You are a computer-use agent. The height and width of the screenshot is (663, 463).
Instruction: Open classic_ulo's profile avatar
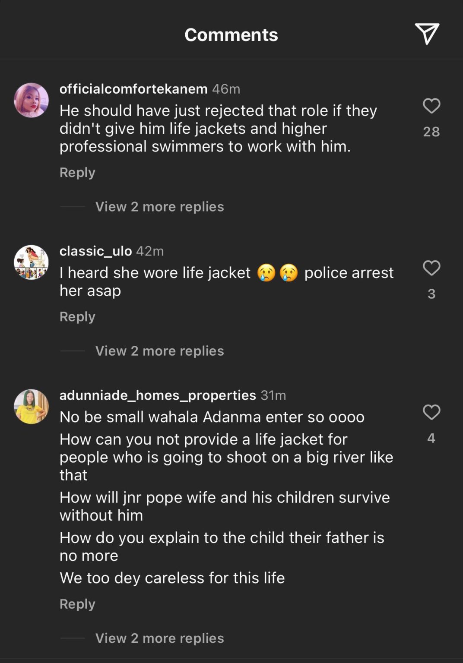click(x=31, y=262)
